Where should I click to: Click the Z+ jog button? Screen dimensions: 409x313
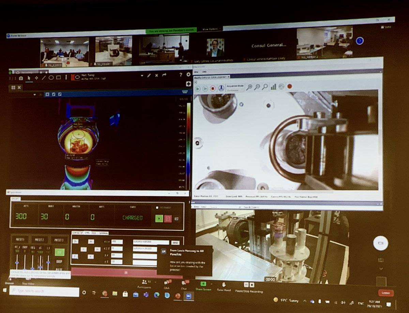(x=76, y=242)
